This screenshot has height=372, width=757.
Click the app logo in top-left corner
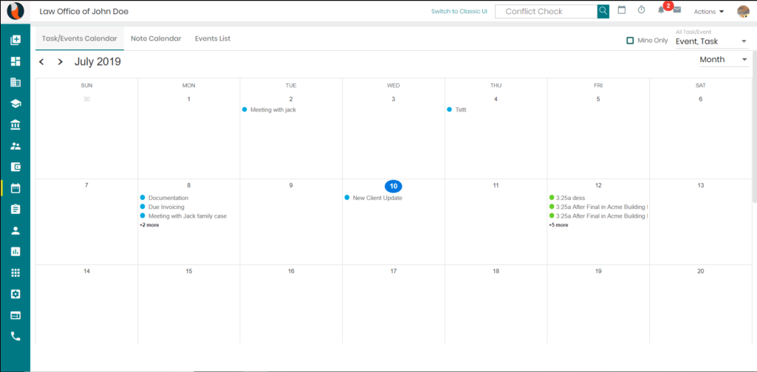click(x=16, y=11)
